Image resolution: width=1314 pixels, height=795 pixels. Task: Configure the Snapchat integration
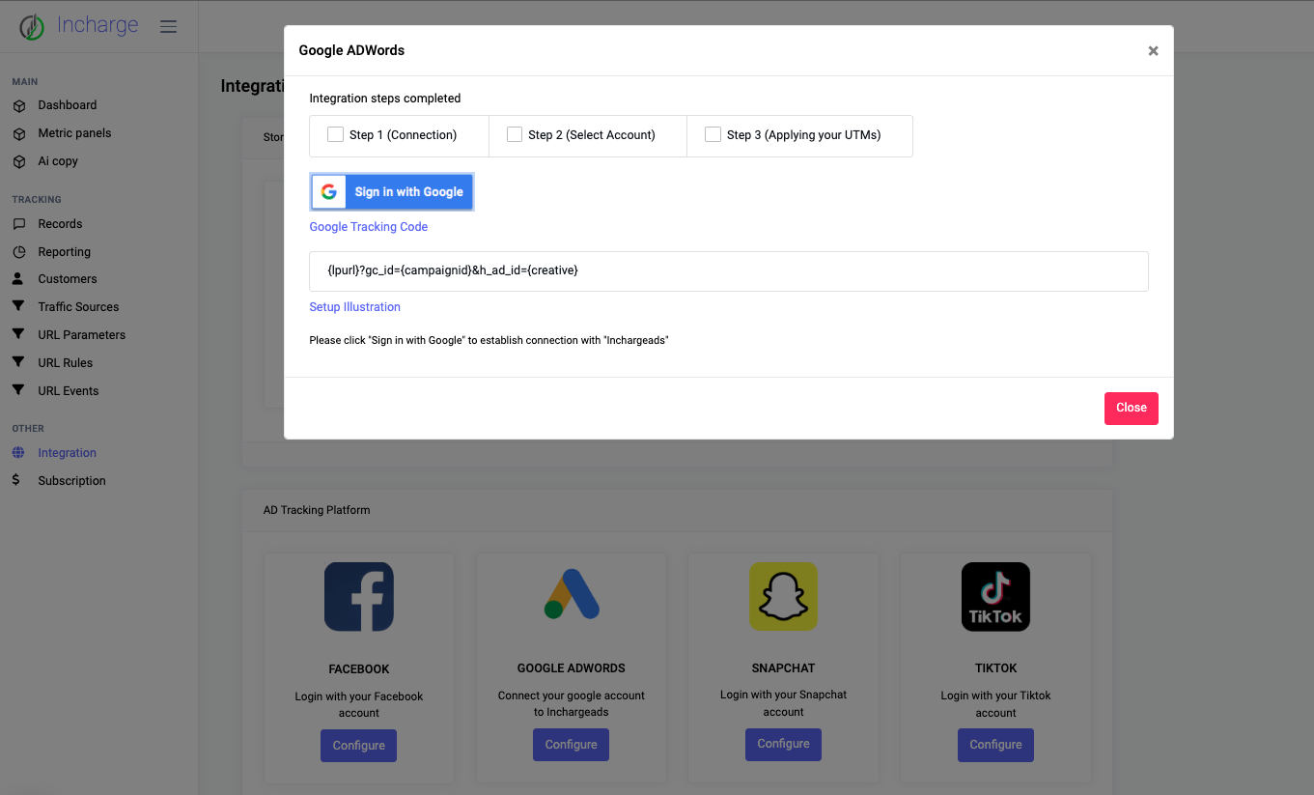click(784, 744)
